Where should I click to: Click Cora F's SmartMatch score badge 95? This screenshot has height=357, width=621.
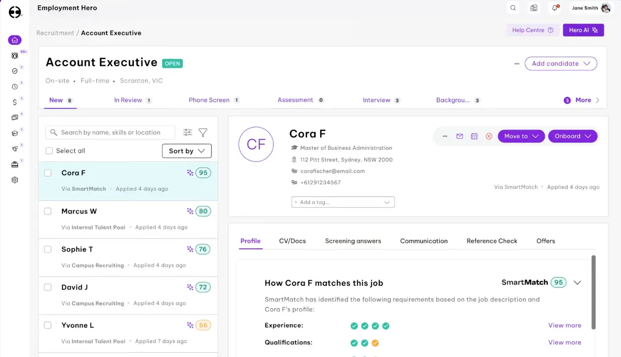pos(201,173)
